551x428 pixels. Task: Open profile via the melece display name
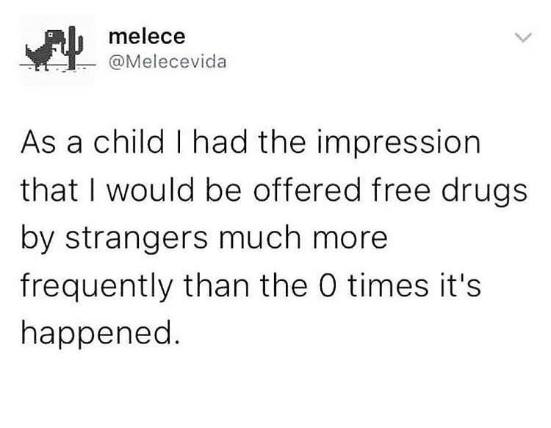pos(146,35)
